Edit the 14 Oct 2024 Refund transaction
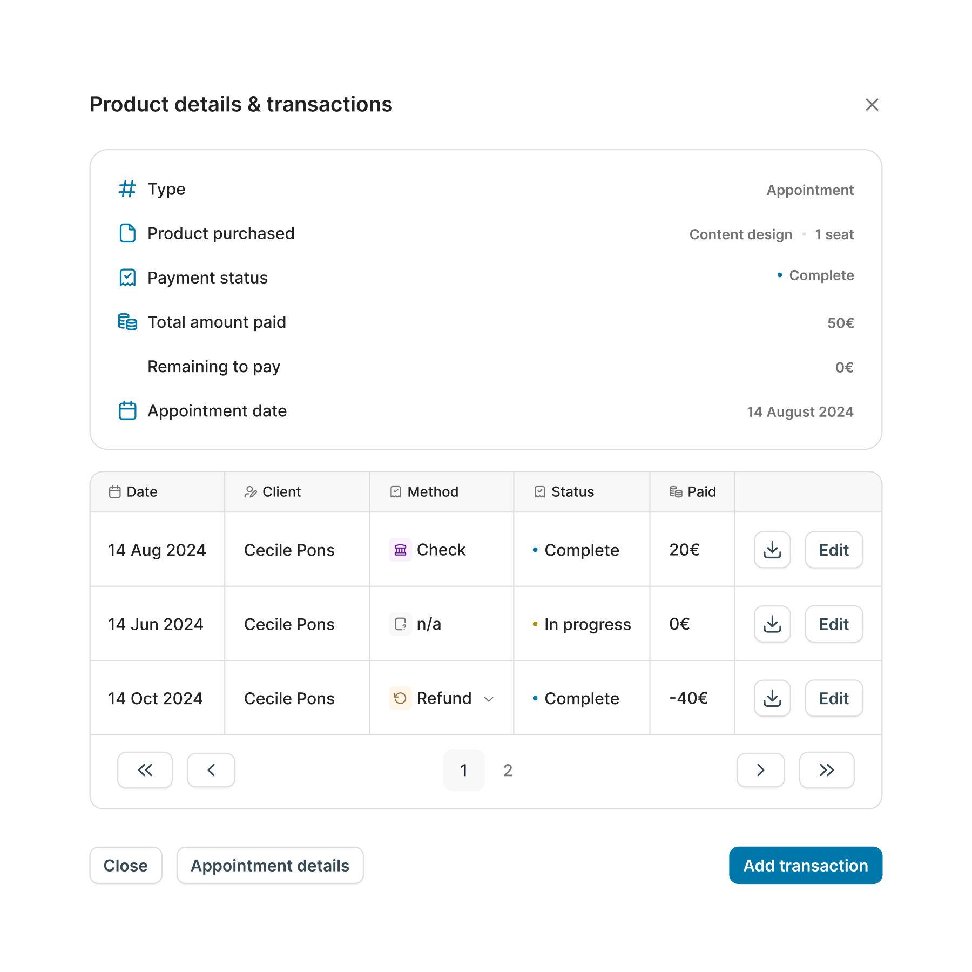The width and height of the screenshot is (972, 972). click(833, 698)
